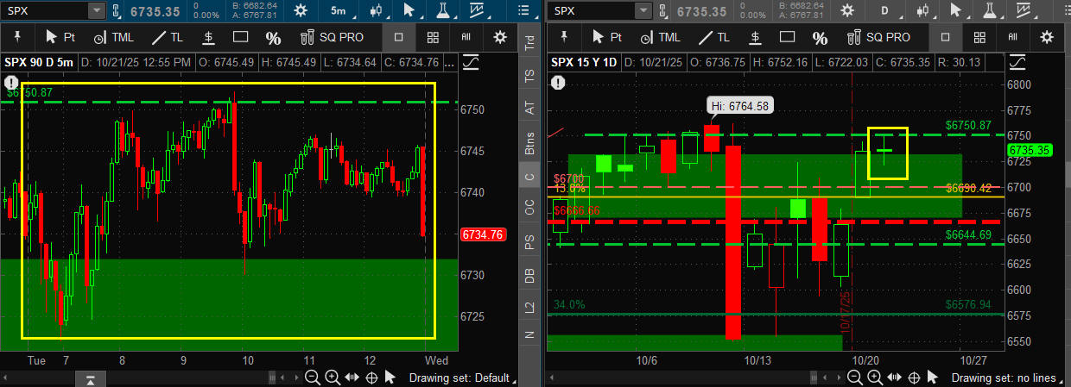Screen dimensions: 1071x387
Task: Click the percent tool in right chart toolbar
Action: 819,38
